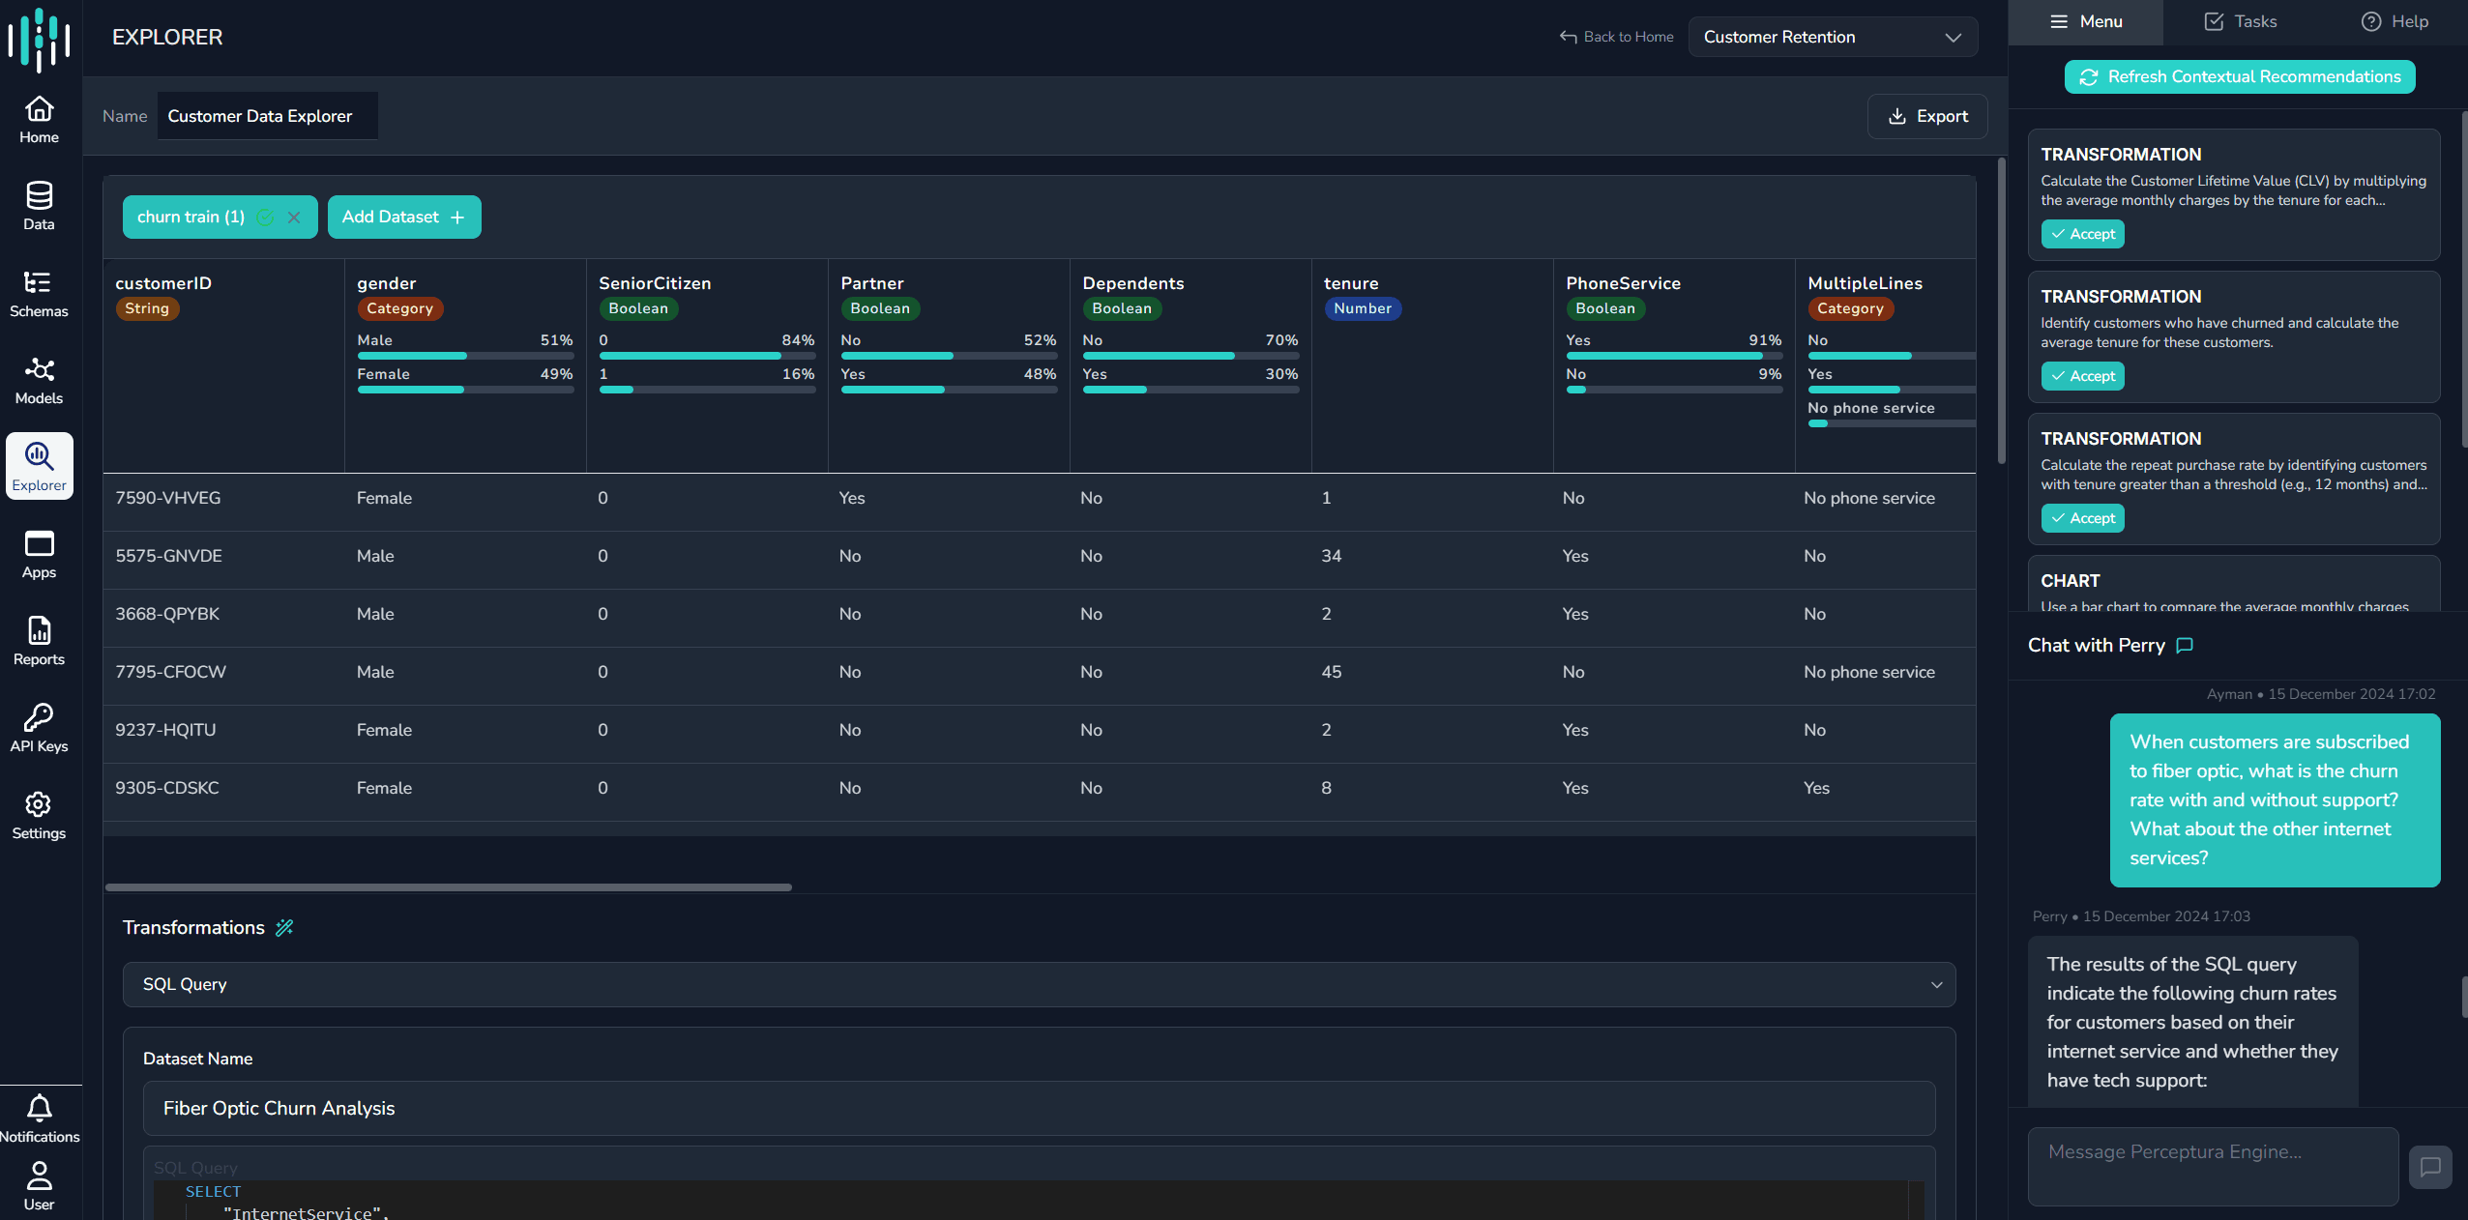Click the Number type badge under tenure

pos(1362,308)
